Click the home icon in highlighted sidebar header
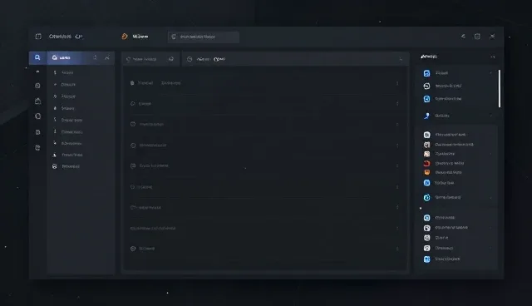Viewport: 532px width, 306px height. 55,57
